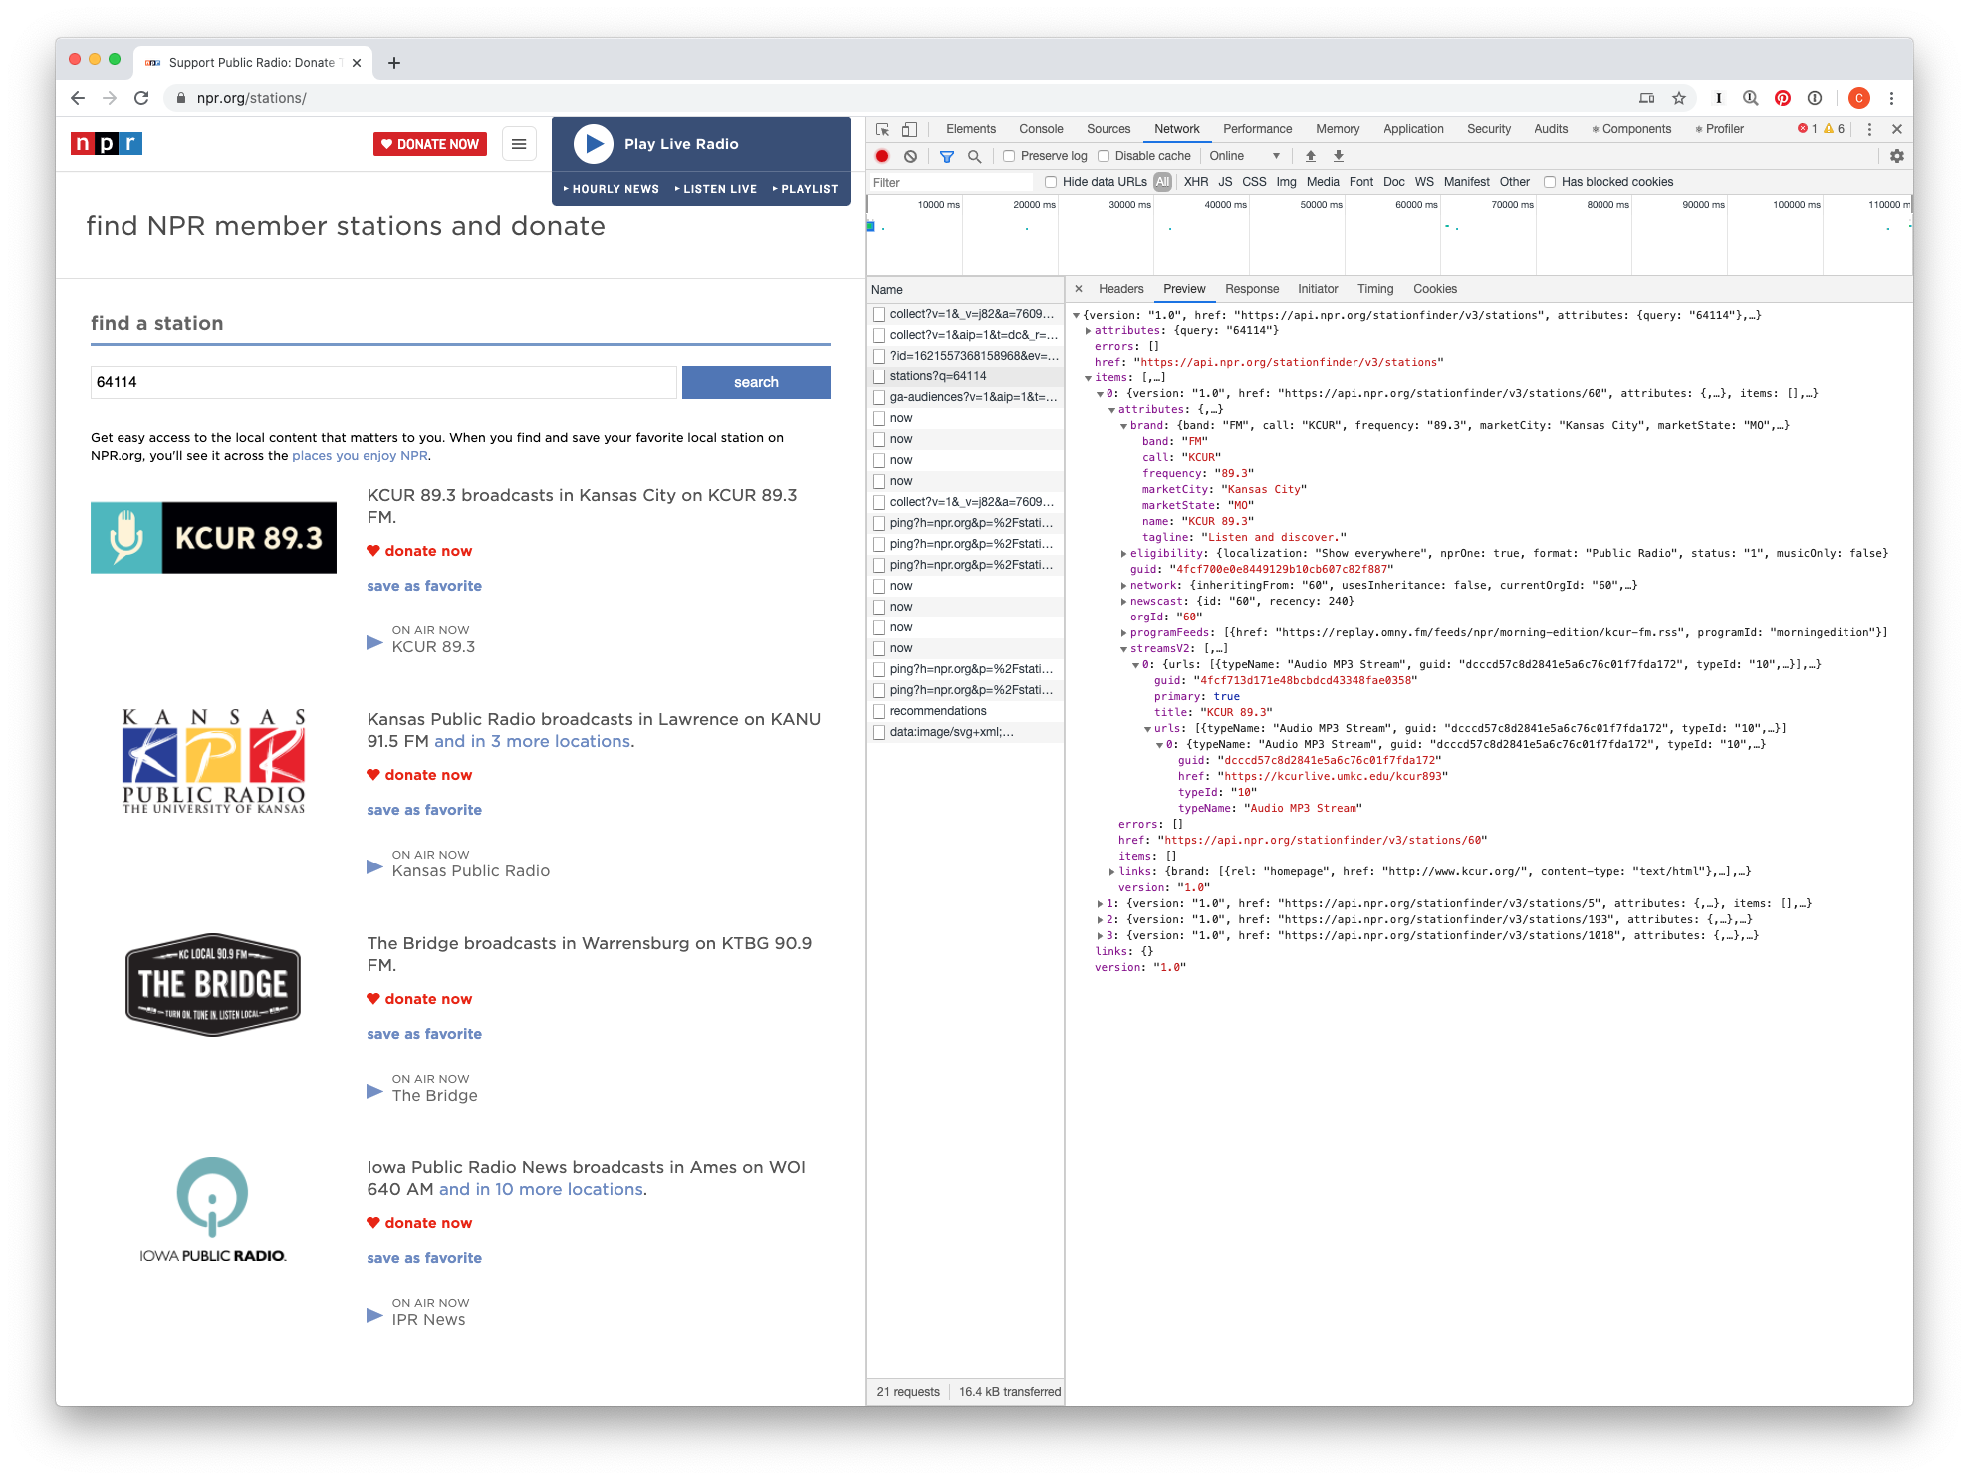
Task: Open the Response tab
Action: [x=1252, y=289]
